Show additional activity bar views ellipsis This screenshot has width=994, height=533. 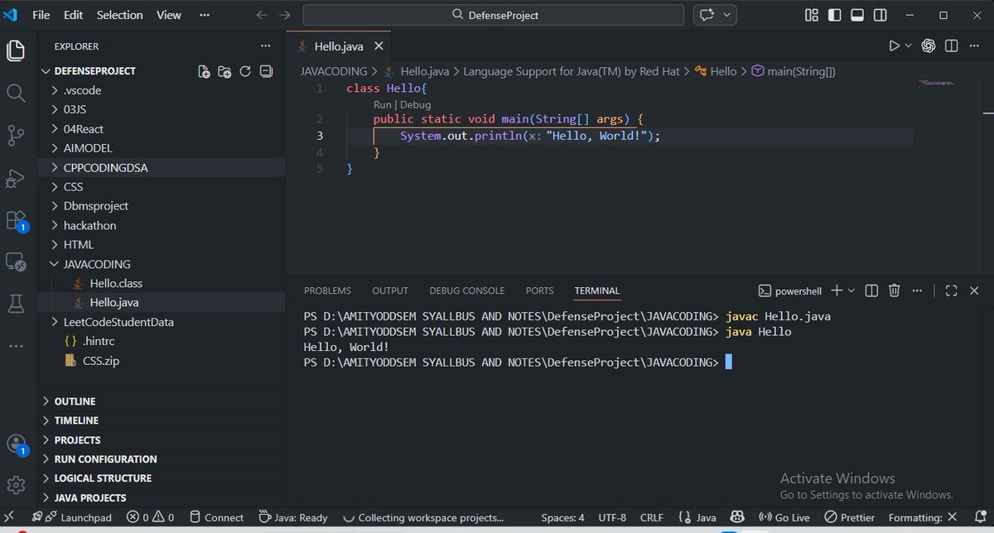click(x=16, y=345)
